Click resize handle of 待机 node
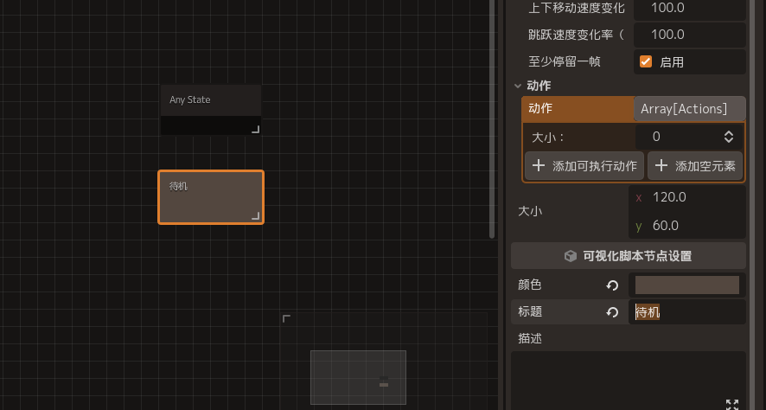Image resolution: width=766 pixels, height=410 pixels. point(256,215)
